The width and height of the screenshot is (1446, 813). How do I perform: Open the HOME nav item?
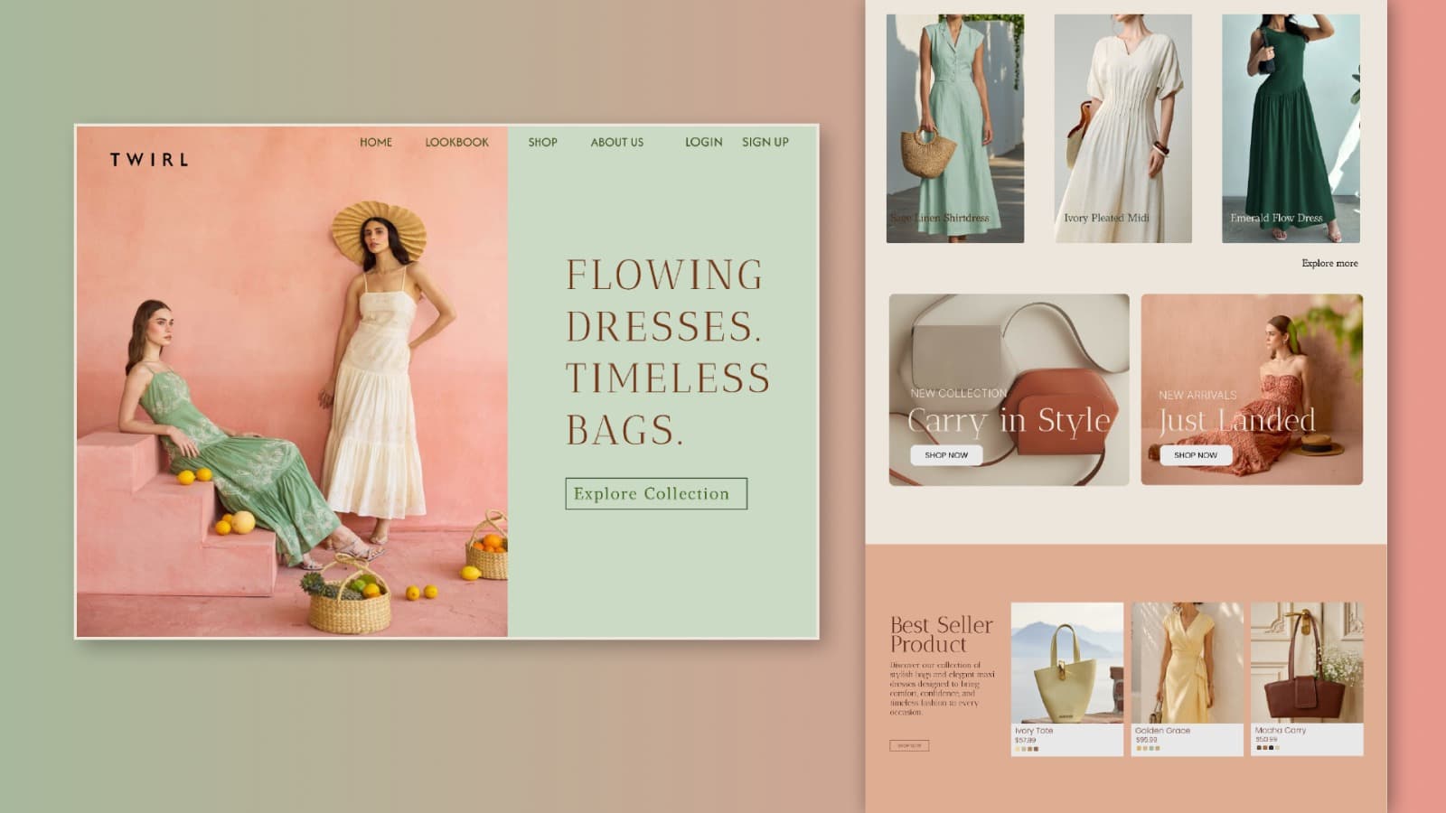376,142
